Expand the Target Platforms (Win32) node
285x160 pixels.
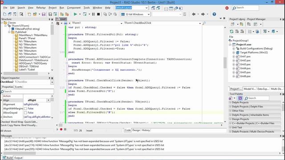coord(233,52)
